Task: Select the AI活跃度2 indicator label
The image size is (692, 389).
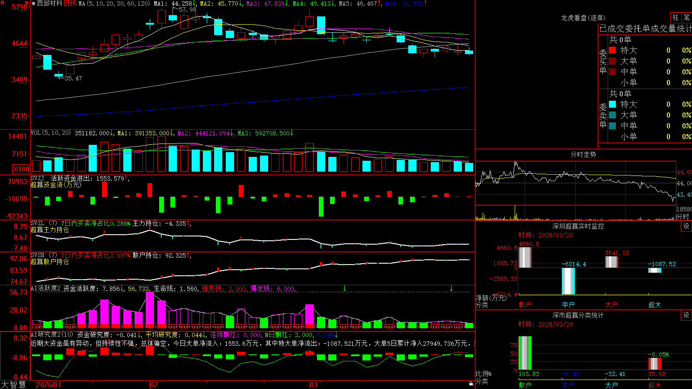Action: tap(45, 288)
